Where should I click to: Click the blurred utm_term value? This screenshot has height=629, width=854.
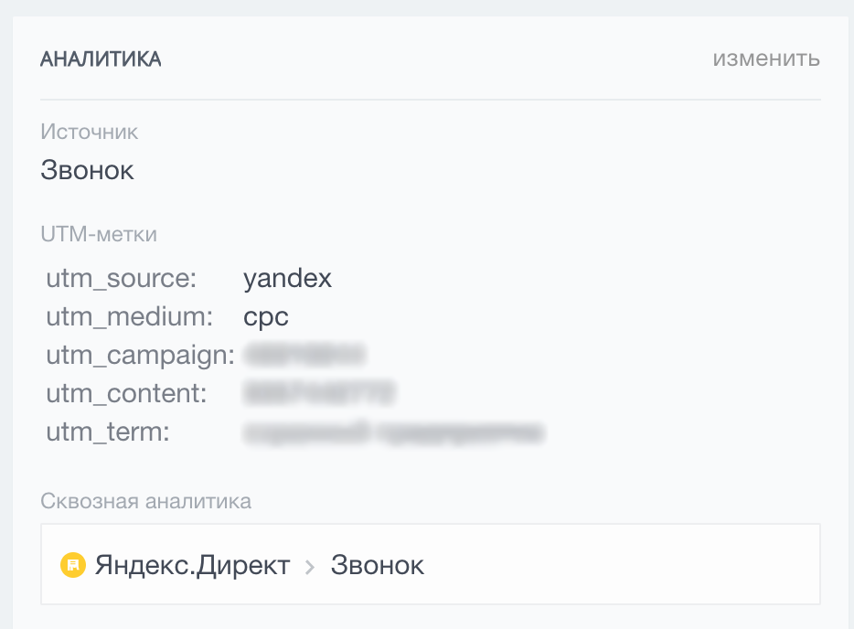[393, 431]
